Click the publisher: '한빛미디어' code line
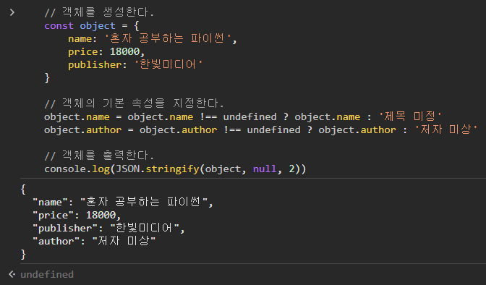 tap(135, 65)
